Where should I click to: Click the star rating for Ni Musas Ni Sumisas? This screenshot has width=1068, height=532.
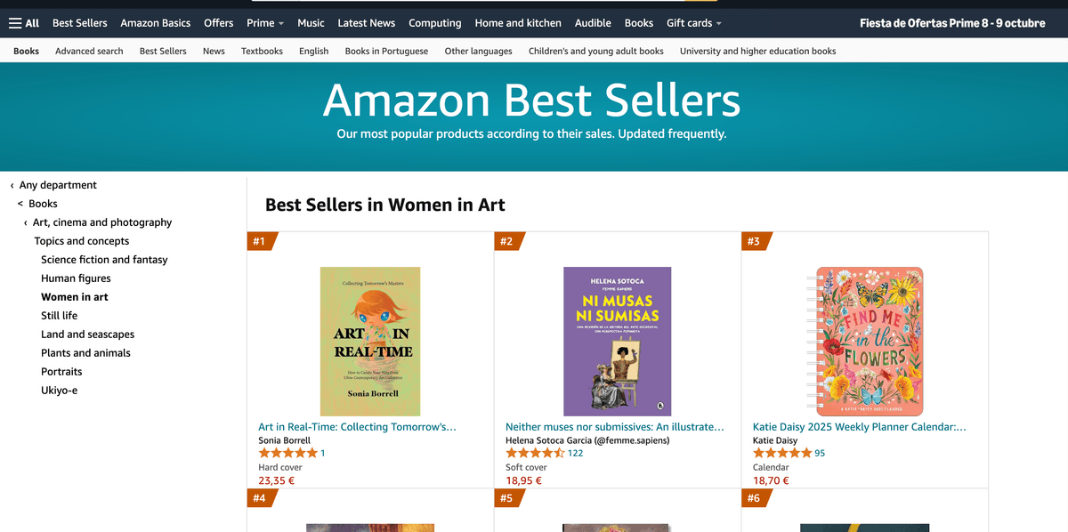tap(535, 453)
